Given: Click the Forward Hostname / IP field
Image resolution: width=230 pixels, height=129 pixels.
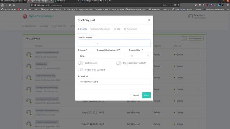Looking at the screenshot, I should pos(111,56).
